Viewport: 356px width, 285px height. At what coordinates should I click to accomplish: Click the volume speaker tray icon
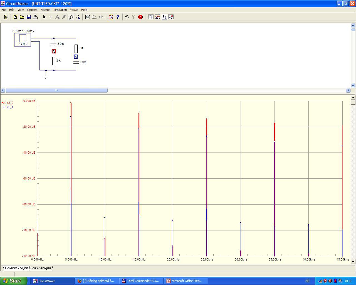pyautogui.click(x=330, y=281)
